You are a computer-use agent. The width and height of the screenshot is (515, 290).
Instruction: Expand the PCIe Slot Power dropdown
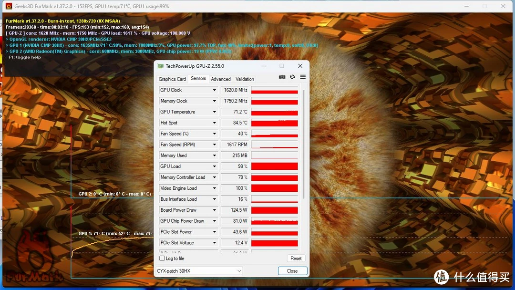click(215, 232)
